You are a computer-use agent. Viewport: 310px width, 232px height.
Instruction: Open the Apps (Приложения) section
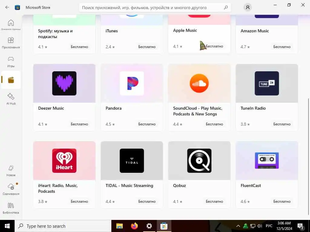(11, 43)
